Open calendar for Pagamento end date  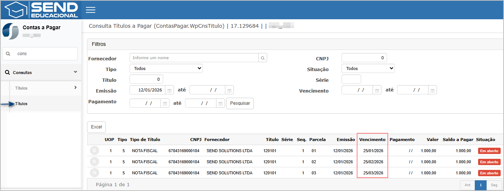point(220,104)
